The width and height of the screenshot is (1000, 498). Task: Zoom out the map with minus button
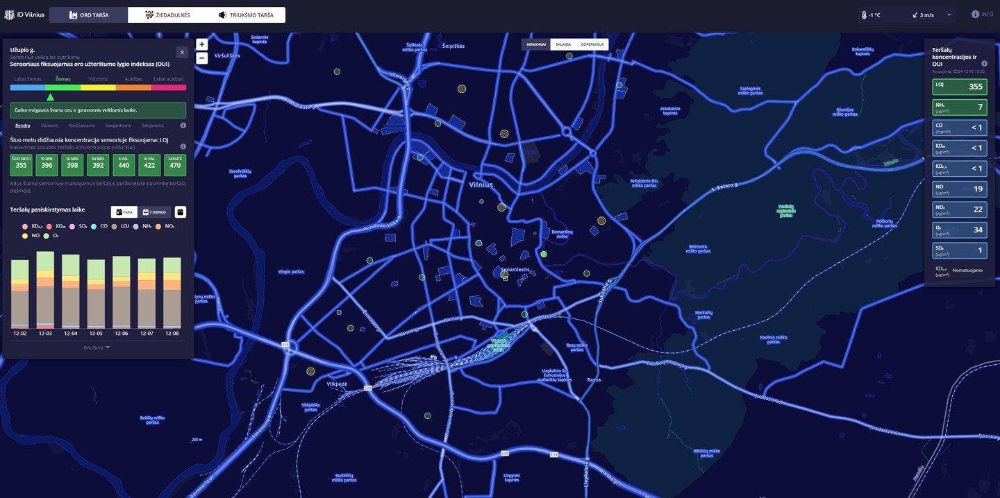coord(202,58)
